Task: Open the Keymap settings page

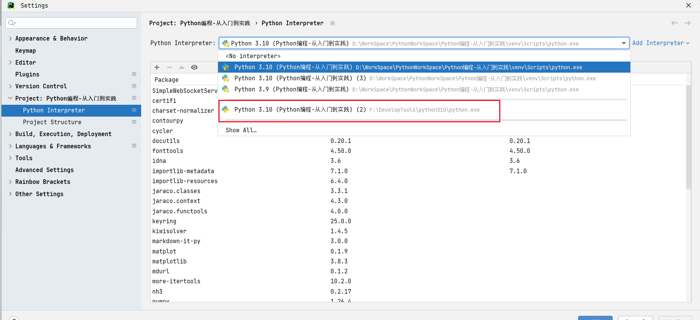Action: (26, 50)
